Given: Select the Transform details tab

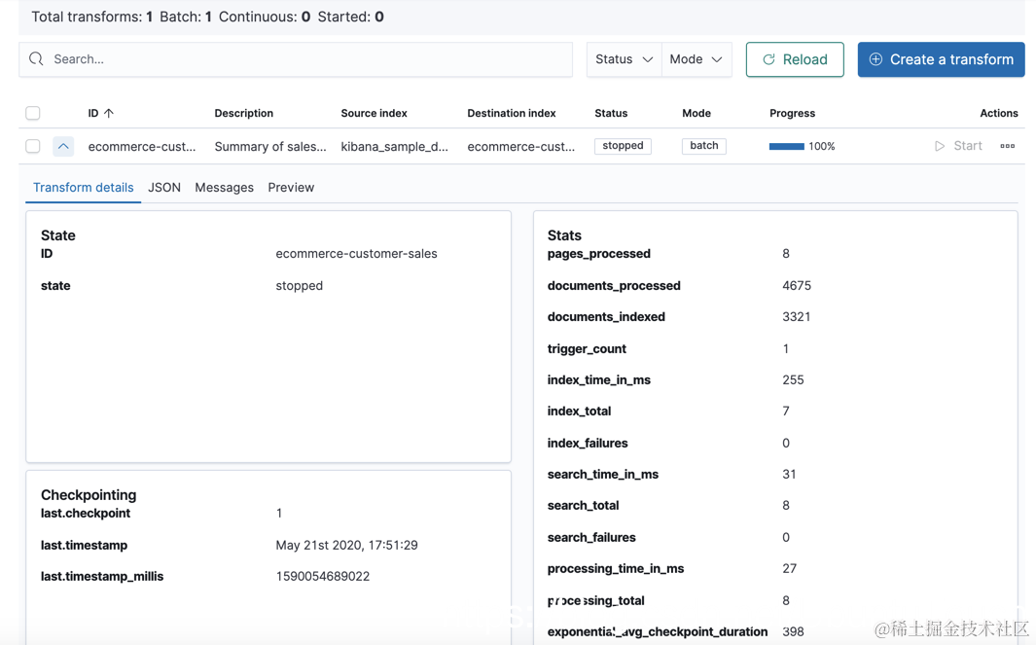Looking at the screenshot, I should [84, 187].
